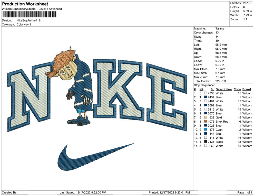Click the Stop Sequence label
The image size is (254, 195).
204,85
